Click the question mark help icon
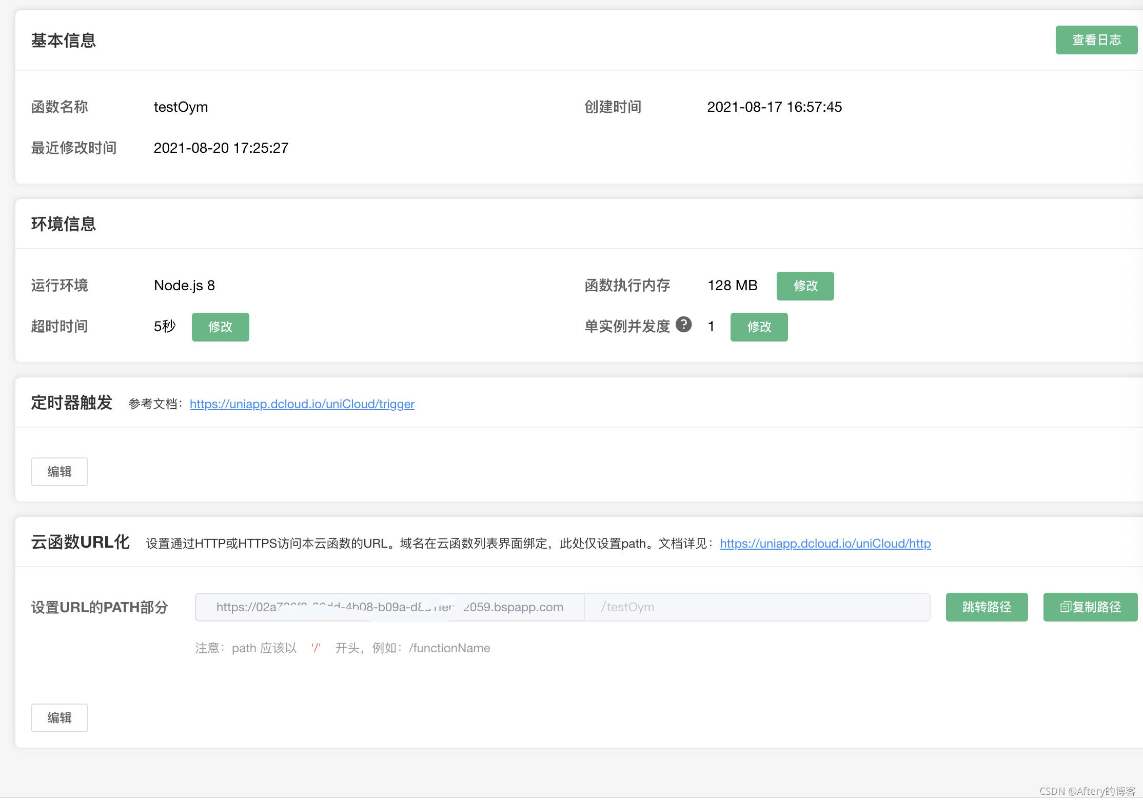This screenshot has width=1143, height=802. pos(683,325)
